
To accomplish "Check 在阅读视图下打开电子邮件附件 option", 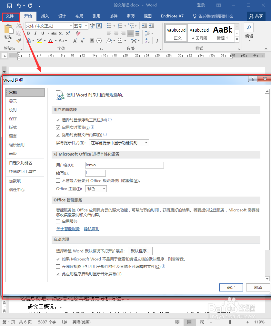I will tap(58, 267).
